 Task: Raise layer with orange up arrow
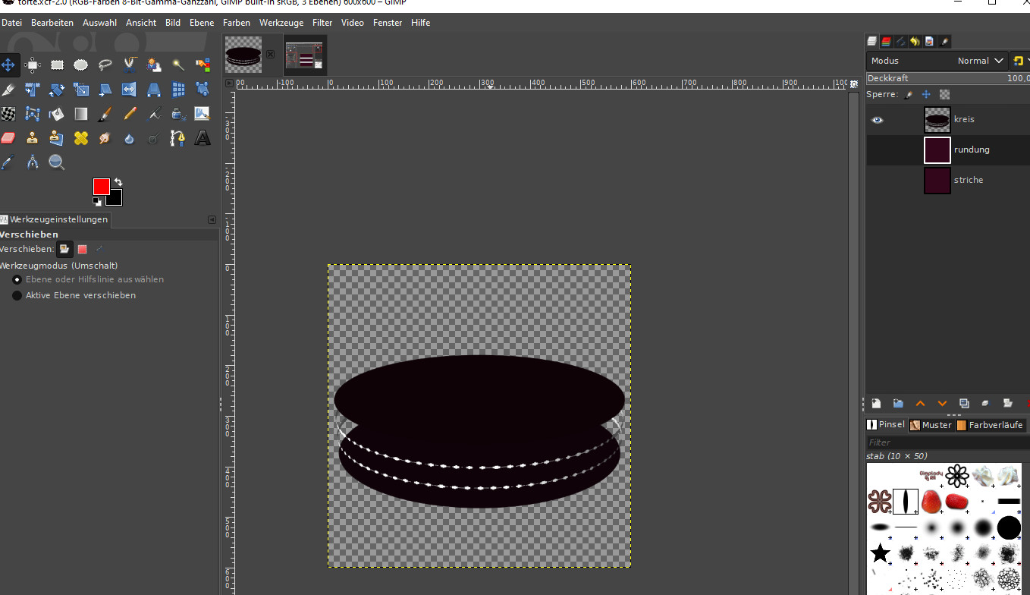point(920,404)
